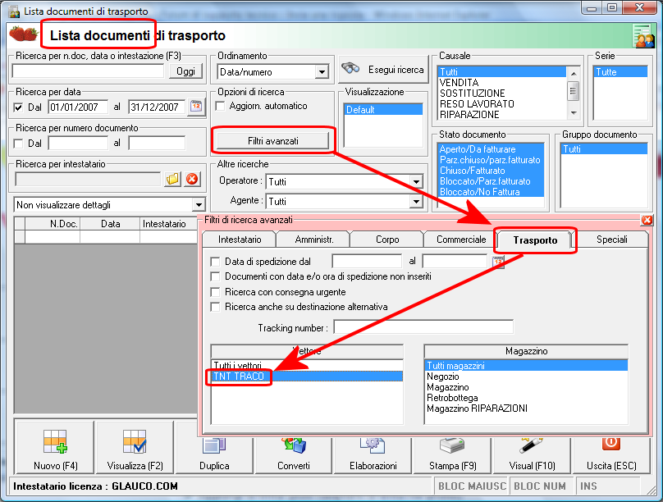Click Stampa (F9) printer button
Image resolution: width=663 pixels, height=502 pixels.
pyautogui.click(x=452, y=455)
